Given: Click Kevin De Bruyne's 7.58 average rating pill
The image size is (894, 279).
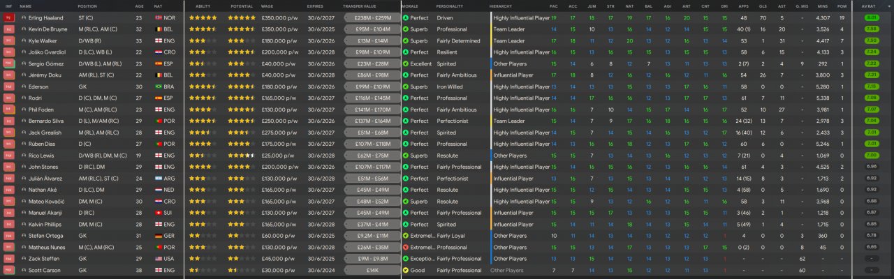Looking at the screenshot, I should pos(872,30).
